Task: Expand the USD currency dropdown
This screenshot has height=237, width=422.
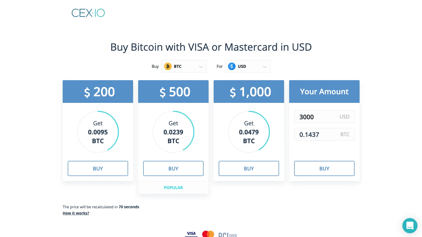Action: tap(264, 67)
